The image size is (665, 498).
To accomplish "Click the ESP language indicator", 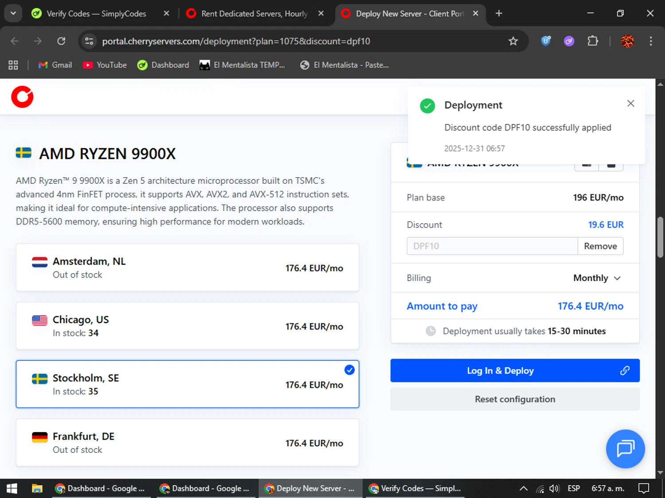I will pos(574,489).
